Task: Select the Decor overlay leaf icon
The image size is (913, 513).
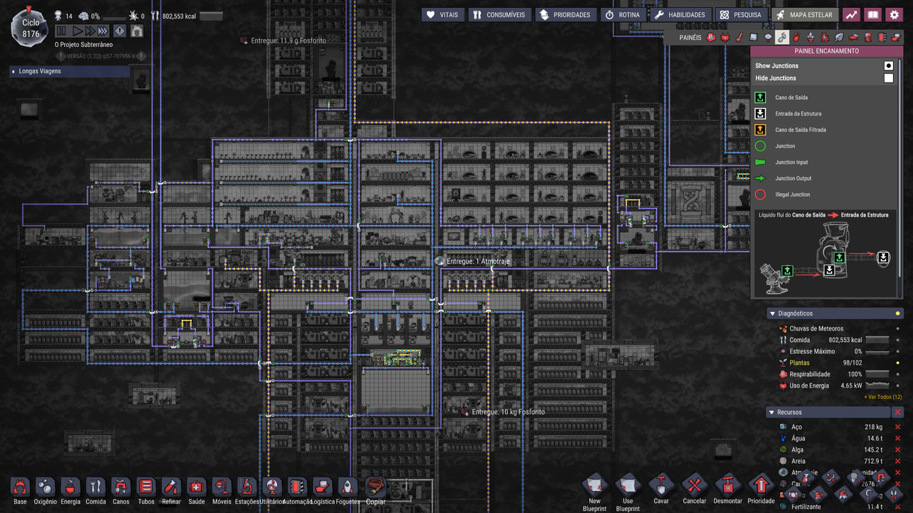Action: 839,37
